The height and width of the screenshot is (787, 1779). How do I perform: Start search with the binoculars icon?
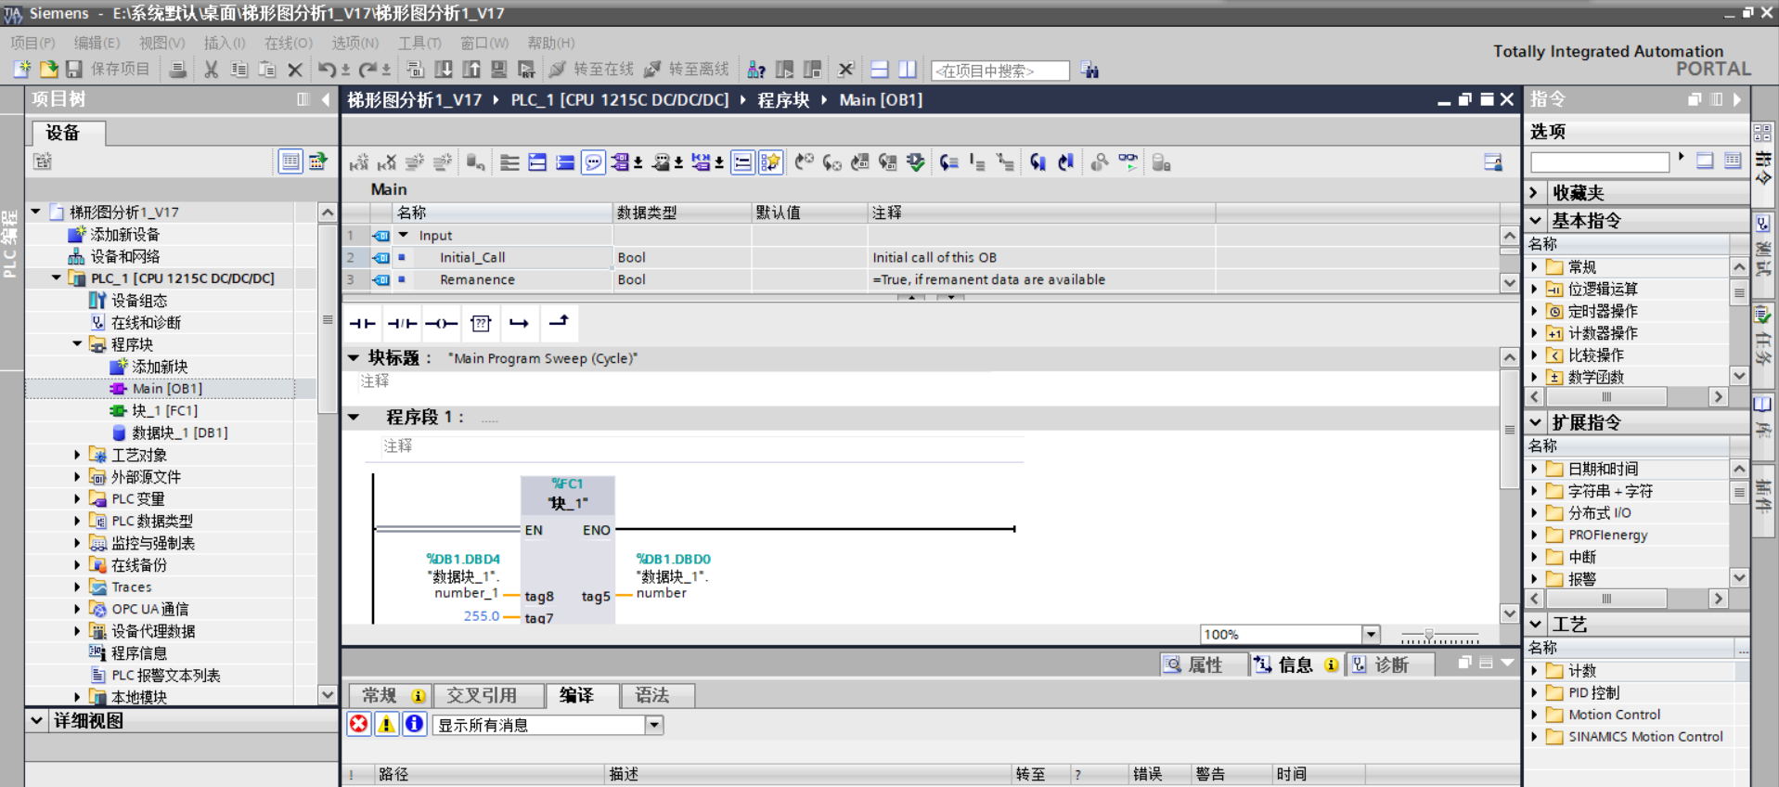1089,70
